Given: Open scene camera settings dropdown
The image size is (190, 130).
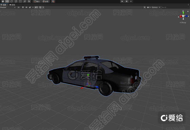Looking at the screenshot, I should (x=149, y=7).
